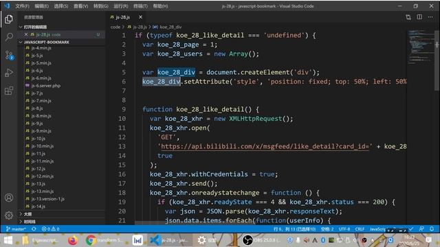Open the 编辑(E) menu
440x247 pixels.
(41, 6)
